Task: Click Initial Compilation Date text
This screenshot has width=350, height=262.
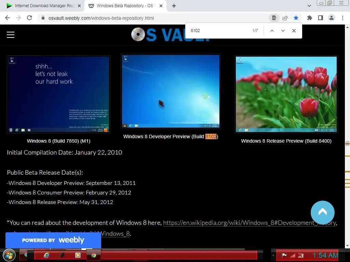Action: point(65,152)
